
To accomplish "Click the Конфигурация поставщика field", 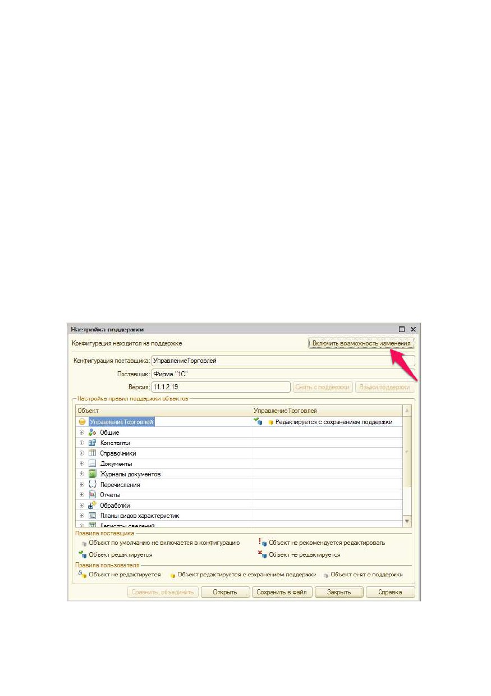I will click(x=283, y=361).
